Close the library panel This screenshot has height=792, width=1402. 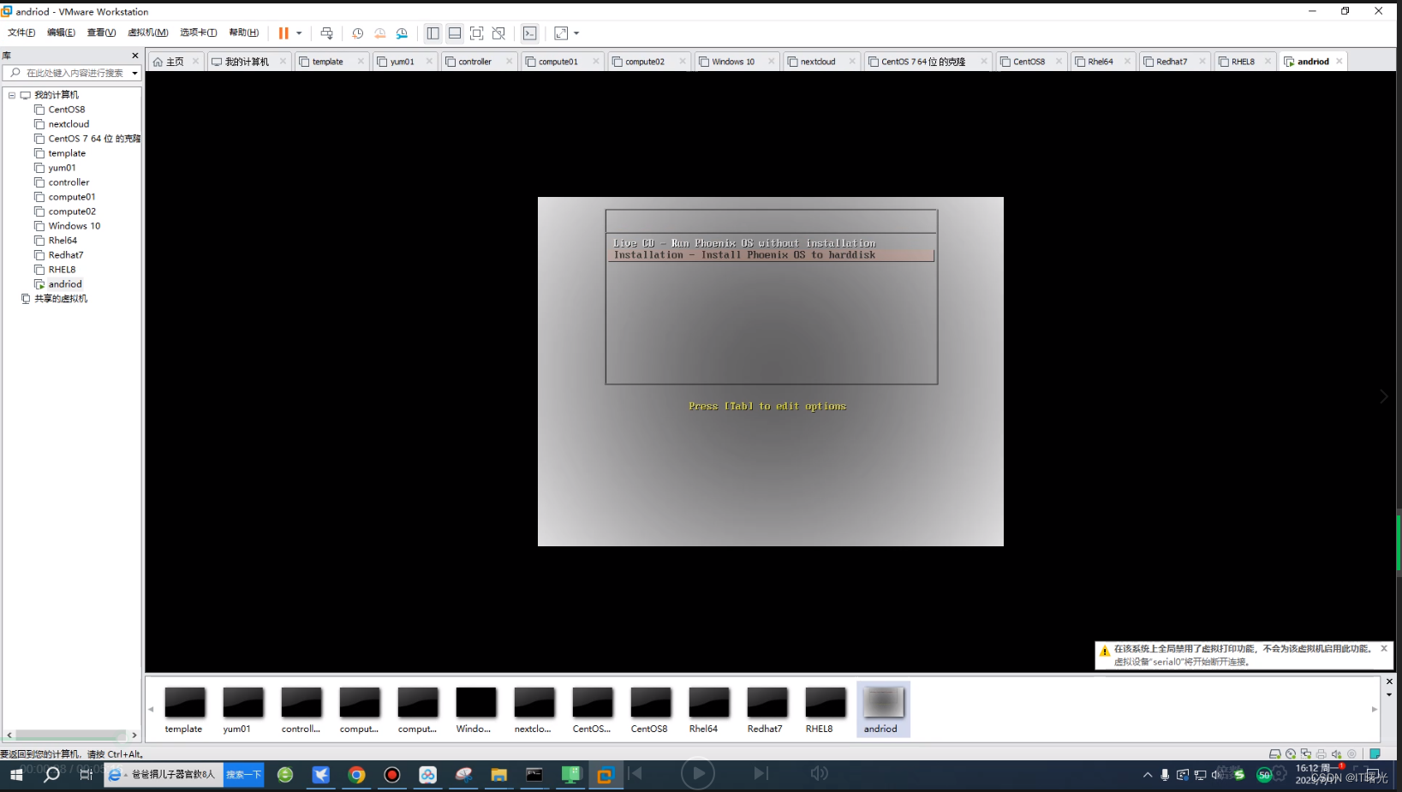point(134,56)
